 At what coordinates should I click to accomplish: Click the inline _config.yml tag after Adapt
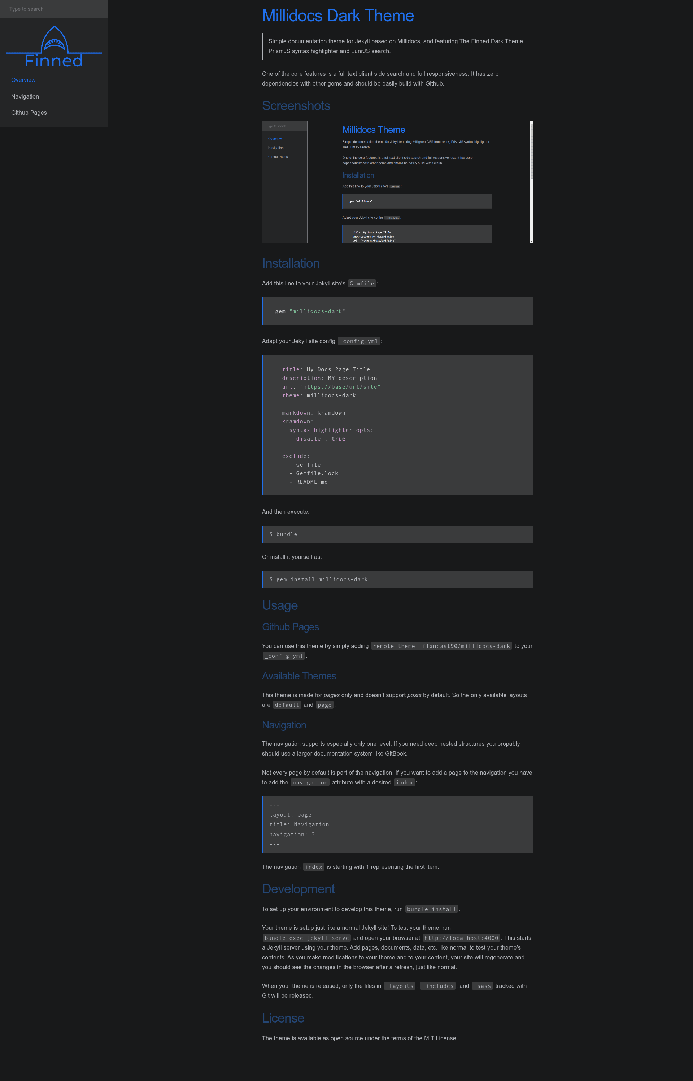[x=359, y=341]
